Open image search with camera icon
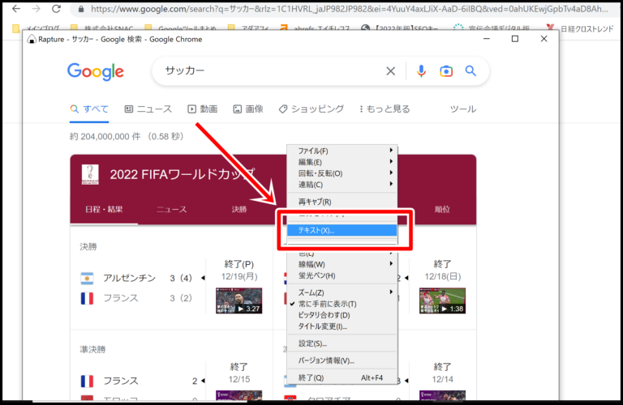623x405 pixels. coord(446,71)
